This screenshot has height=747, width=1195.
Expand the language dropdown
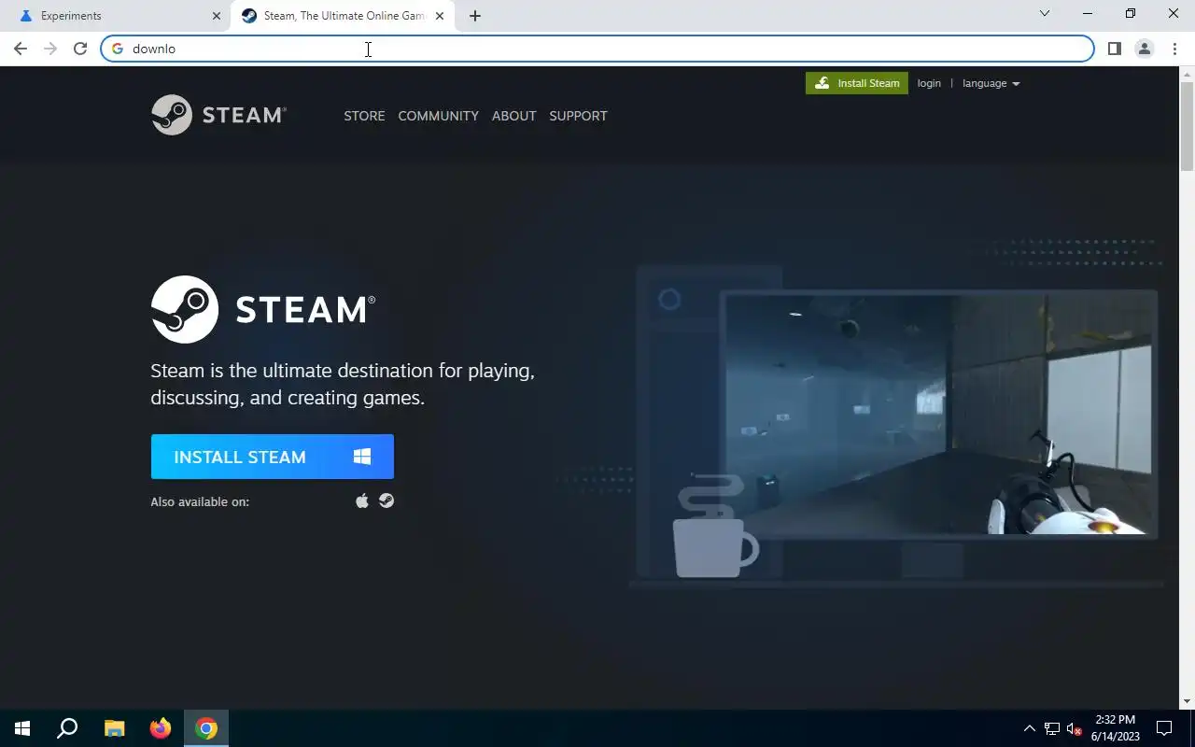tap(991, 83)
